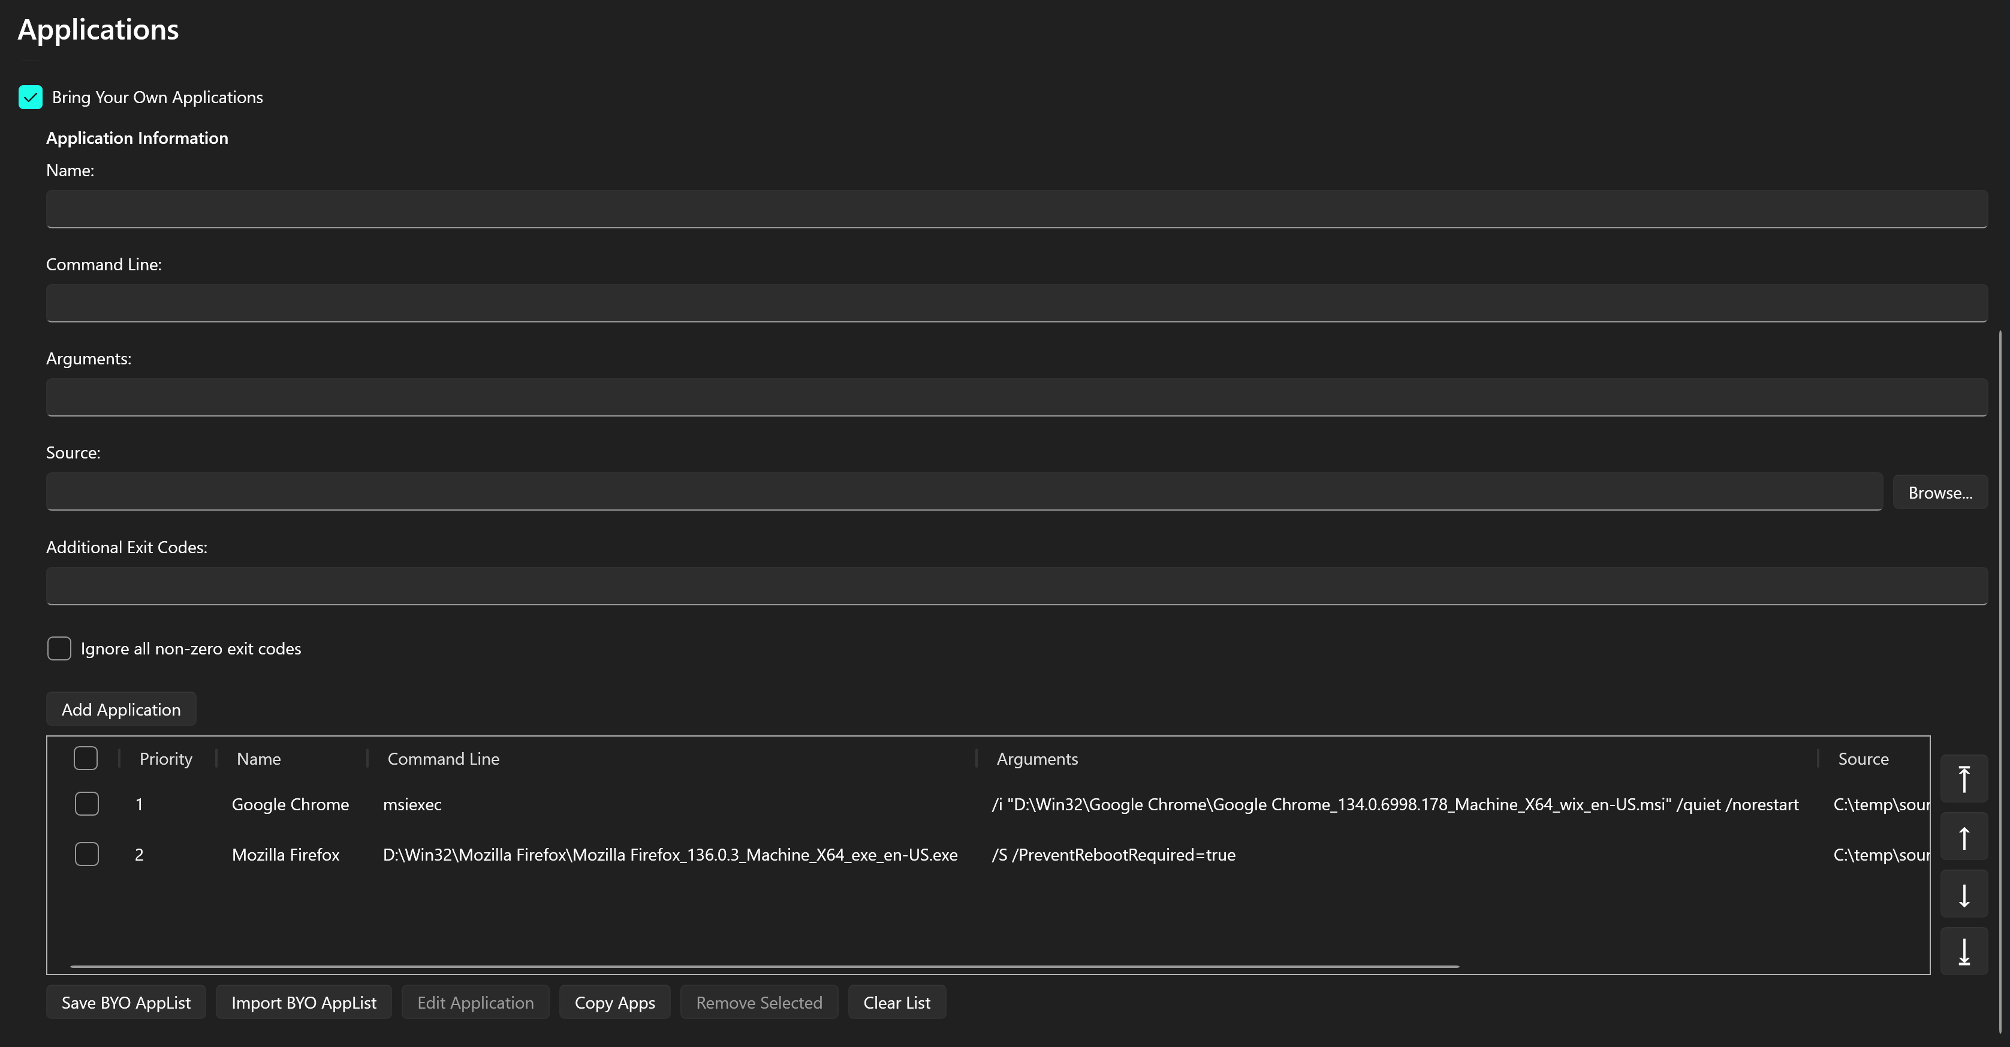This screenshot has height=1047, width=2010.
Task: Sort by the Command Line column header
Action: (443, 759)
